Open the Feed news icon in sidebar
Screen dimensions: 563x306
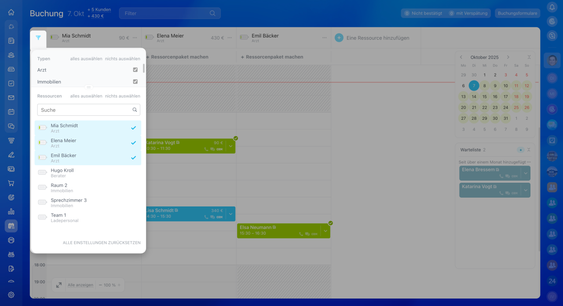pos(11,41)
